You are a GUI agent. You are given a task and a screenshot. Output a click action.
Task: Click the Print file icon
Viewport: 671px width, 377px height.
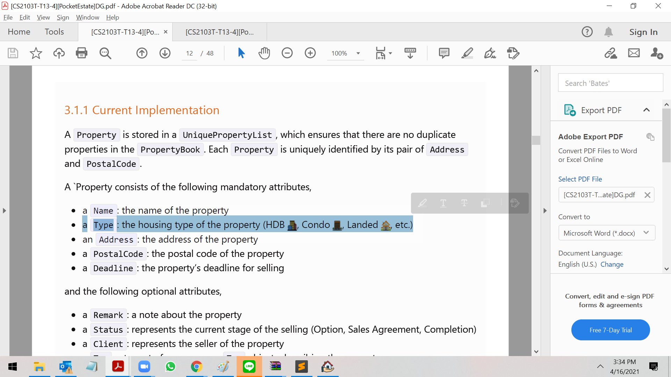[x=81, y=53]
